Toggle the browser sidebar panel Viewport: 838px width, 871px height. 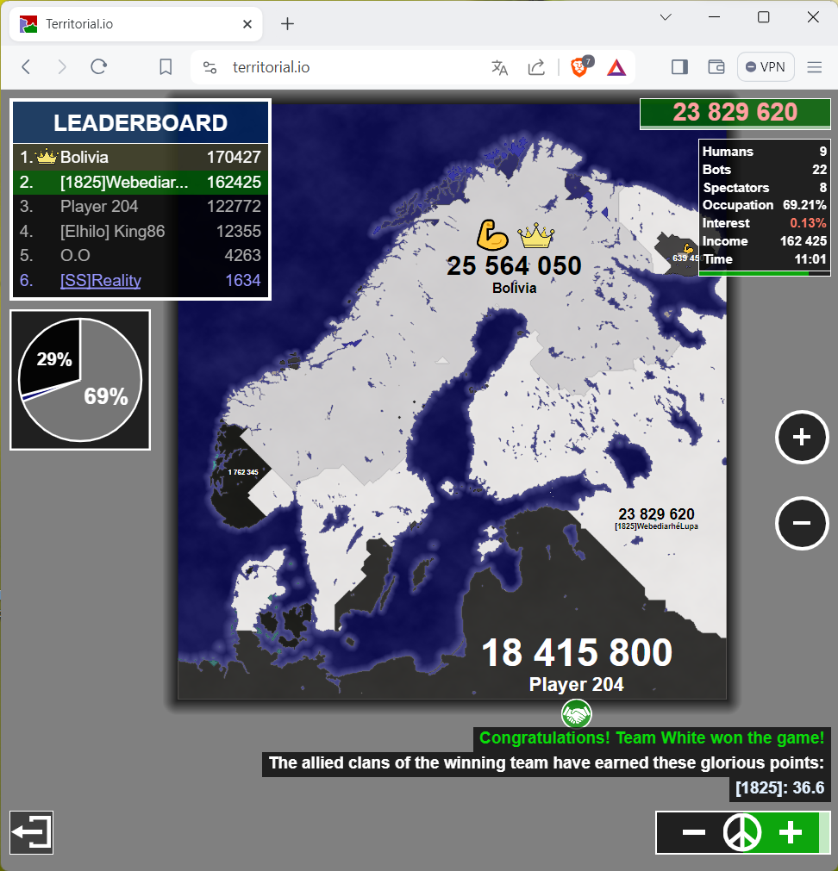pos(679,67)
